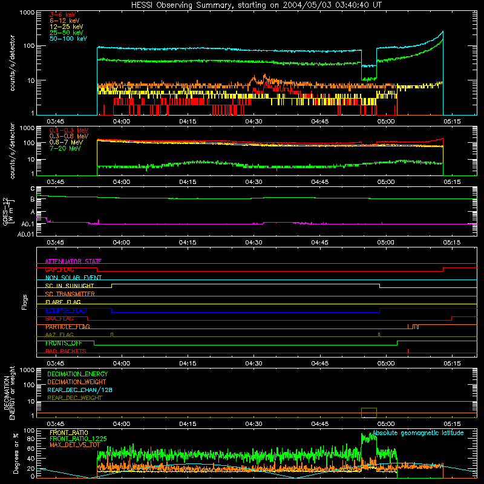Click the 0.8-7 MeV legend entry

click(x=66, y=142)
